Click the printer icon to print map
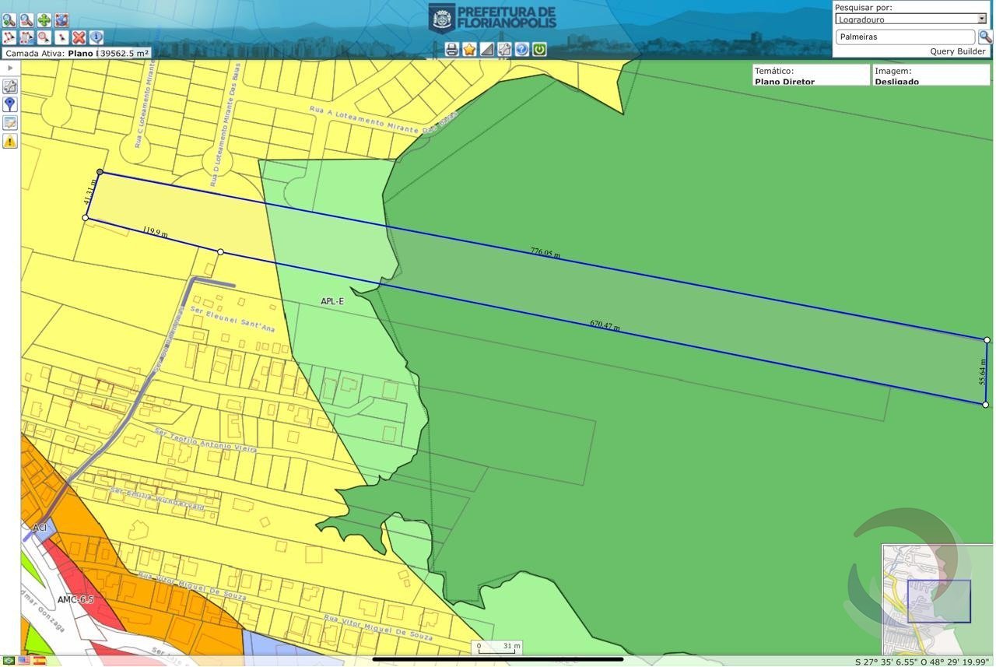The image size is (996, 667). tap(451, 49)
